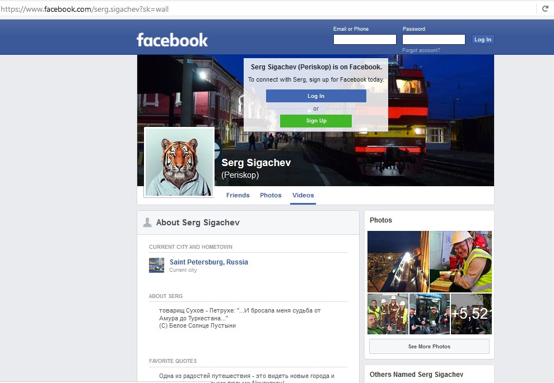Click the blue Log In button in popup
The height and width of the screenshot is (383, 554).
click(316, 96)
